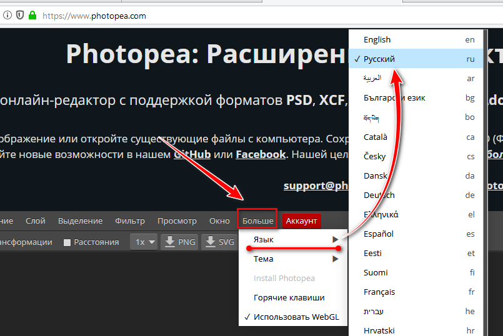
Task: Select Česky language
Action: (416, 156)
